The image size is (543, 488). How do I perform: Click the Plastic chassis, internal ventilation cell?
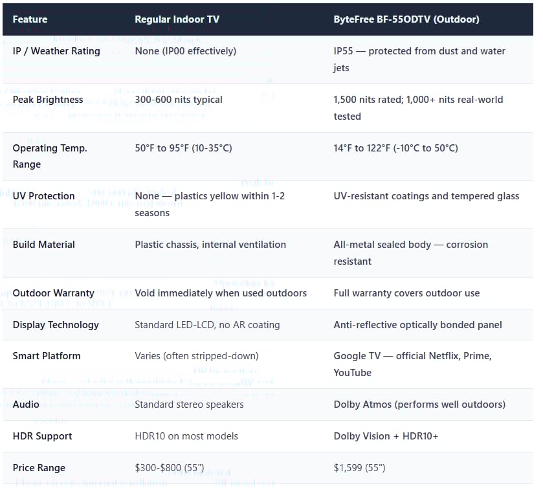click(210, 245)
